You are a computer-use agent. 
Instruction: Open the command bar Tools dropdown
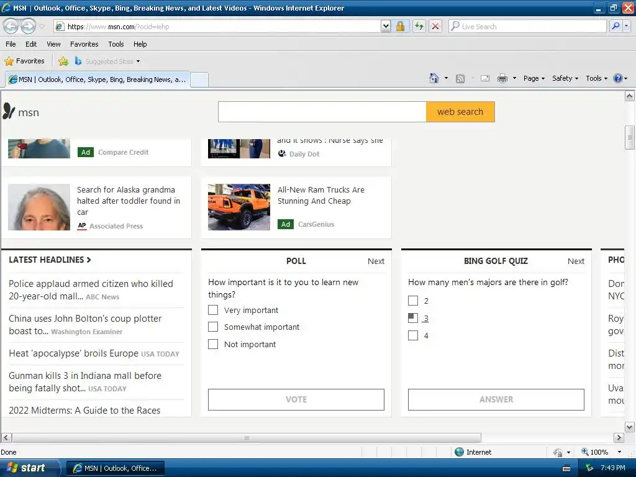tap(596, 78)
